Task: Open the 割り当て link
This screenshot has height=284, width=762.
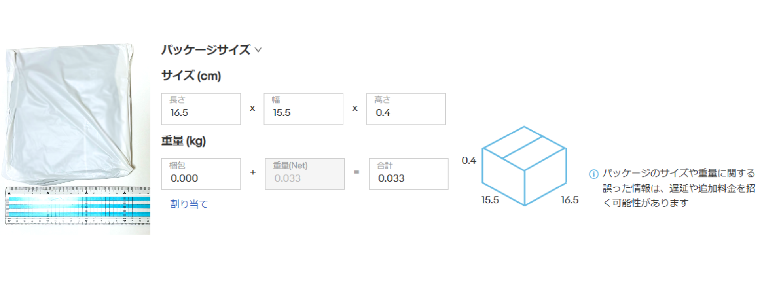Action: pyautogui.click(x=189, y=204)
